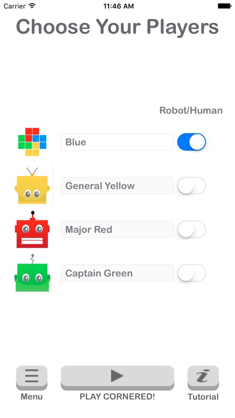Edit the Blue player name field

click(x=117, y=142)
